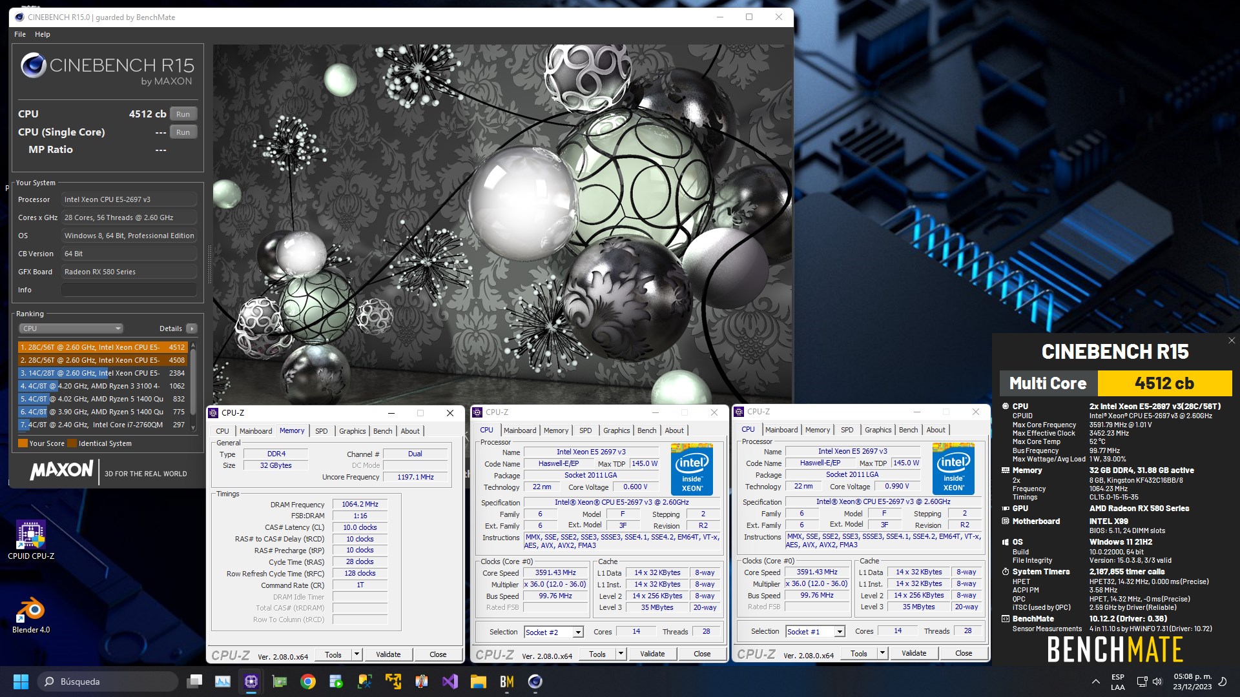This screenshot has width=1240, height=697.
Task: Open Tools dropdown arrow in Socket #1 CPU-Z window
Action: (882, 653)
